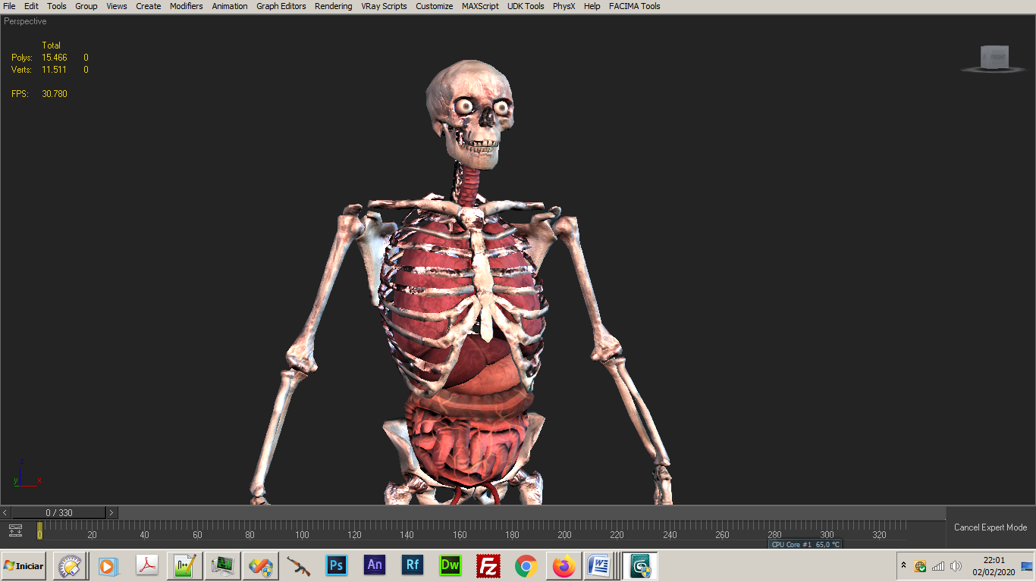
Task: Open FileZilla from the taskbar
Action: [x=488, y=565]
